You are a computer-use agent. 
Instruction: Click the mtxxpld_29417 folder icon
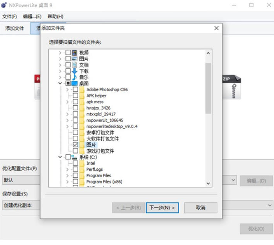(82, 114)
